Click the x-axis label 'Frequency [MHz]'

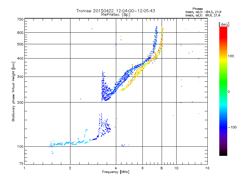tap(116, 172)
